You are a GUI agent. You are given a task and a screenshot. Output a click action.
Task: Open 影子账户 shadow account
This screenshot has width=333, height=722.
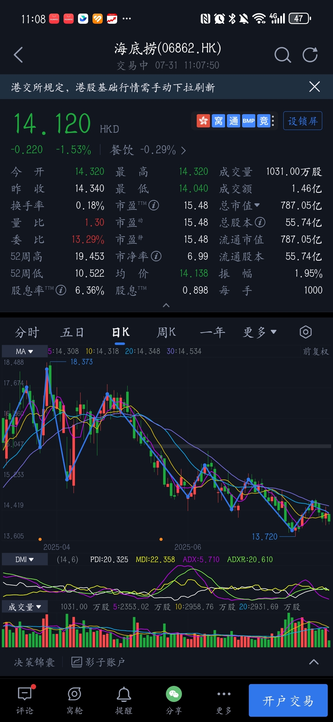98,662
